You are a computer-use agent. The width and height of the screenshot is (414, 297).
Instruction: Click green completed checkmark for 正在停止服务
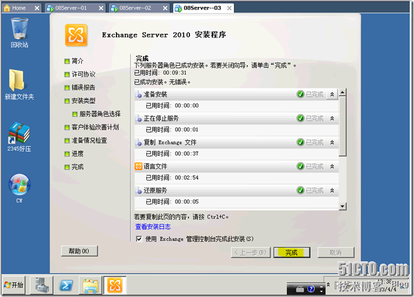[300, 118]
